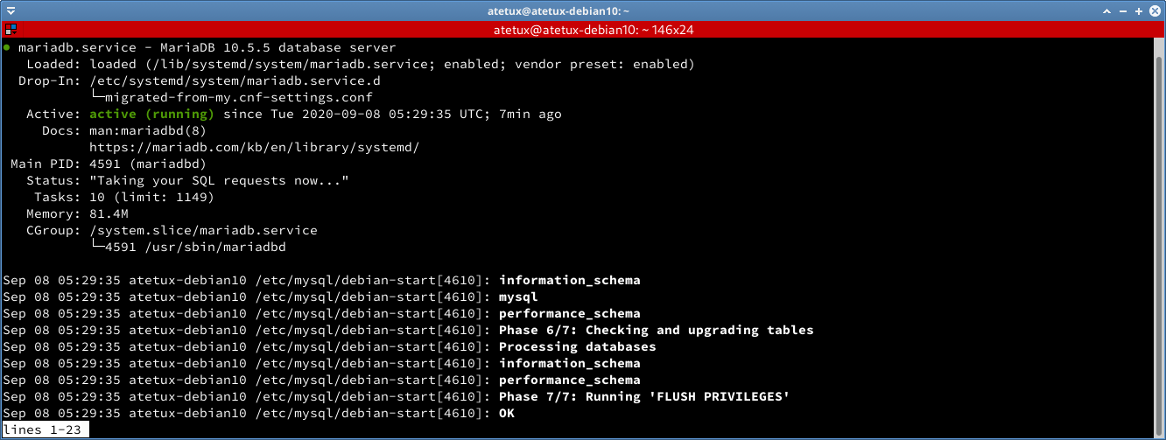The height and width of the screenshot is (440, 1166).
Task: Click the 'Phase 7/7: Running FLUSH PRIVILEGES' line
Action: (x=644, y=396)
